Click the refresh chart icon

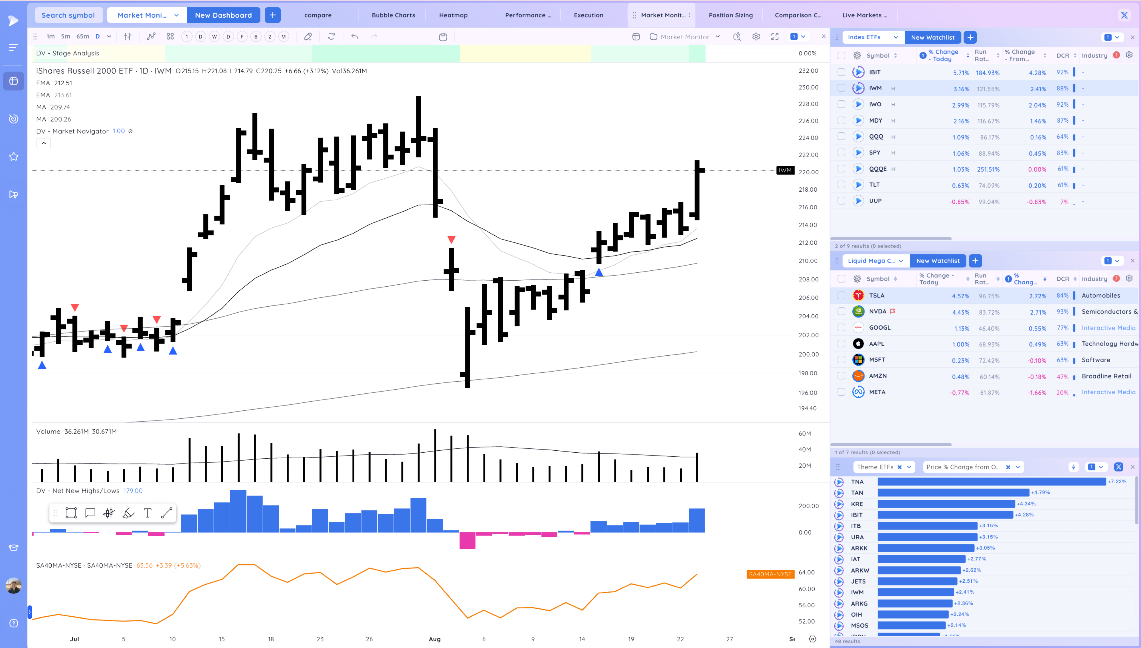click(x=331, y=37)
